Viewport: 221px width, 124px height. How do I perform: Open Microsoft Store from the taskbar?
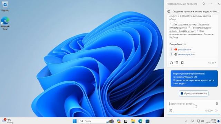pos(147,121)
